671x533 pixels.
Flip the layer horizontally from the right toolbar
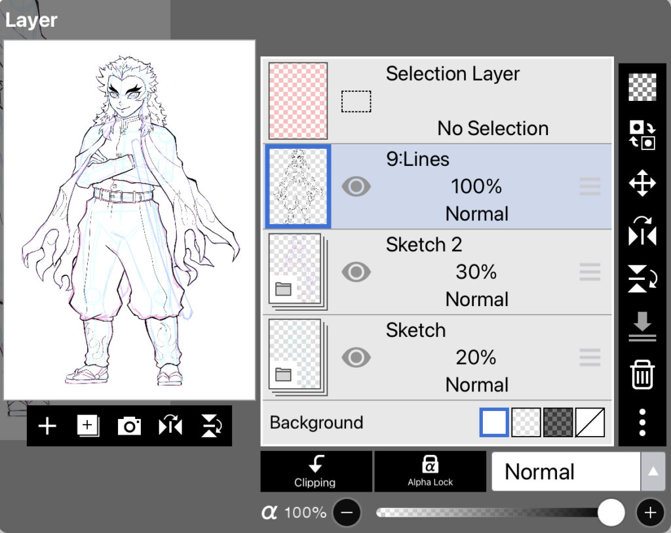point(642,231)
